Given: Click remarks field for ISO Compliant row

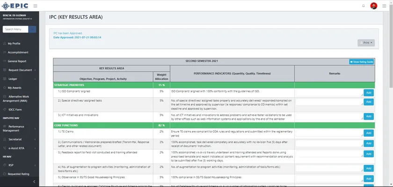Looking at the screenshot, I should tap(329, 93).
